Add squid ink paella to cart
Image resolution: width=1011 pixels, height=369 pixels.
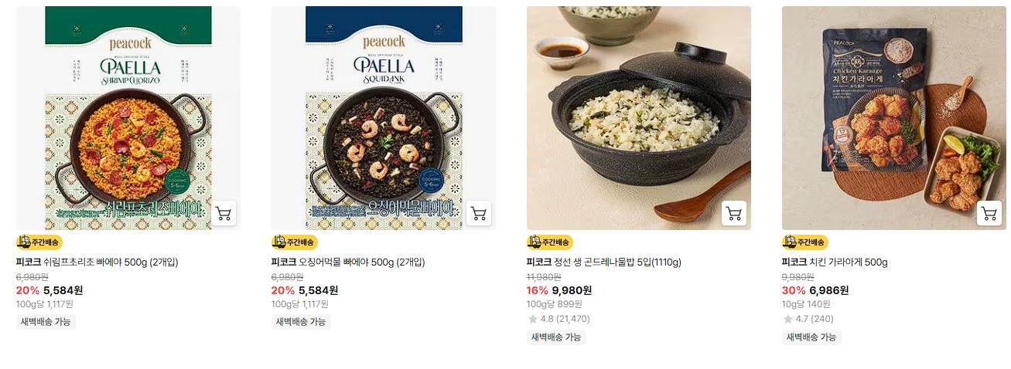point(479,213)
